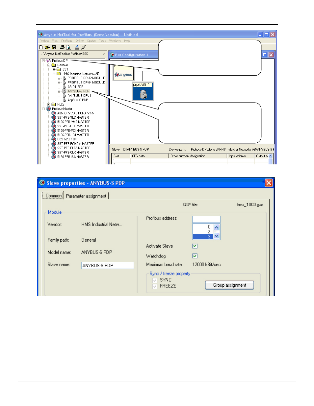Click the Profibus address list down arrow
Screen dimensions: 314x406
pos(216,236)
